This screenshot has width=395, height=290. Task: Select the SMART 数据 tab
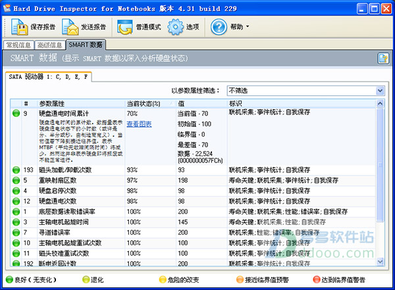(x=86, y=45)
